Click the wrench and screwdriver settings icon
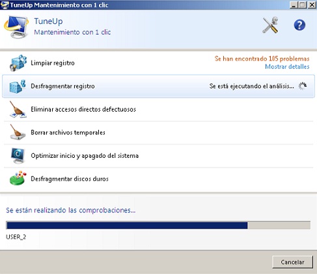The width and height of the screenshot is (317, 274). [270, 25]
